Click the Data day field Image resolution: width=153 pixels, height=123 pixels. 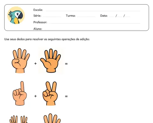pyautogui.click(x=112, y=17)
